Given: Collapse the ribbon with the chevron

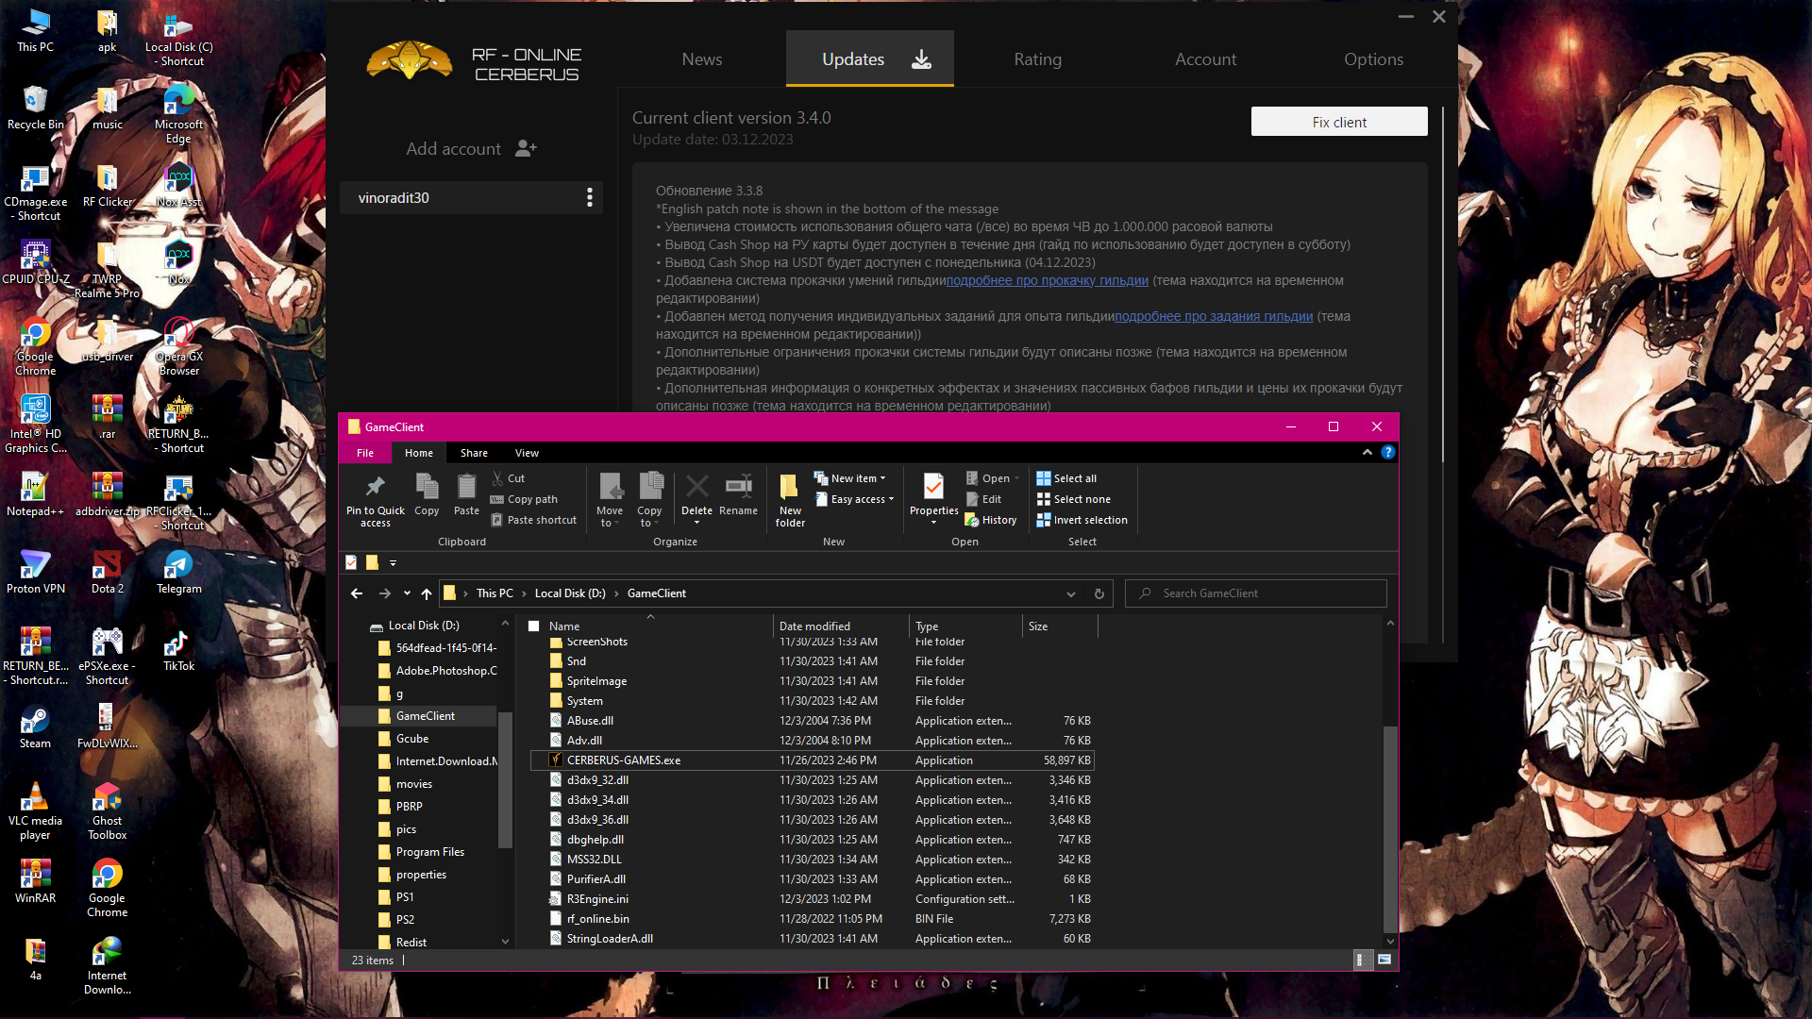Looking at the screenshot, I should (1367, 453).
